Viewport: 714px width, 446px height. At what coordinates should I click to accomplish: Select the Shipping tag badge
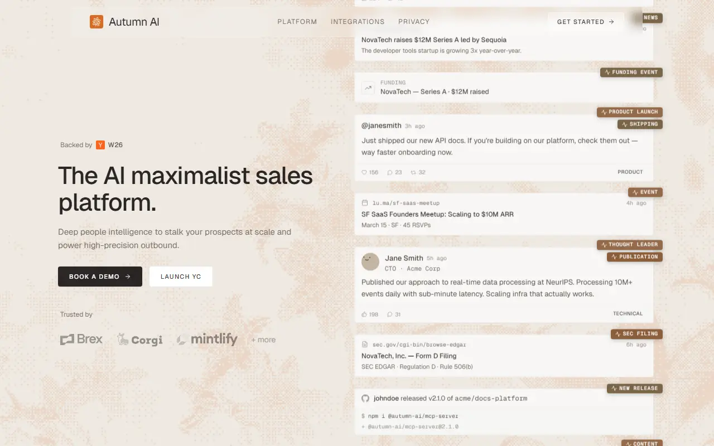click(640, 124)
